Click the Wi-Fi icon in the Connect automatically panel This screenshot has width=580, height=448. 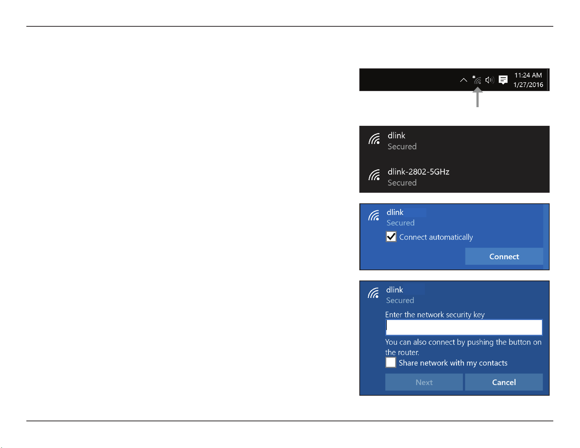tap(374, 216)
